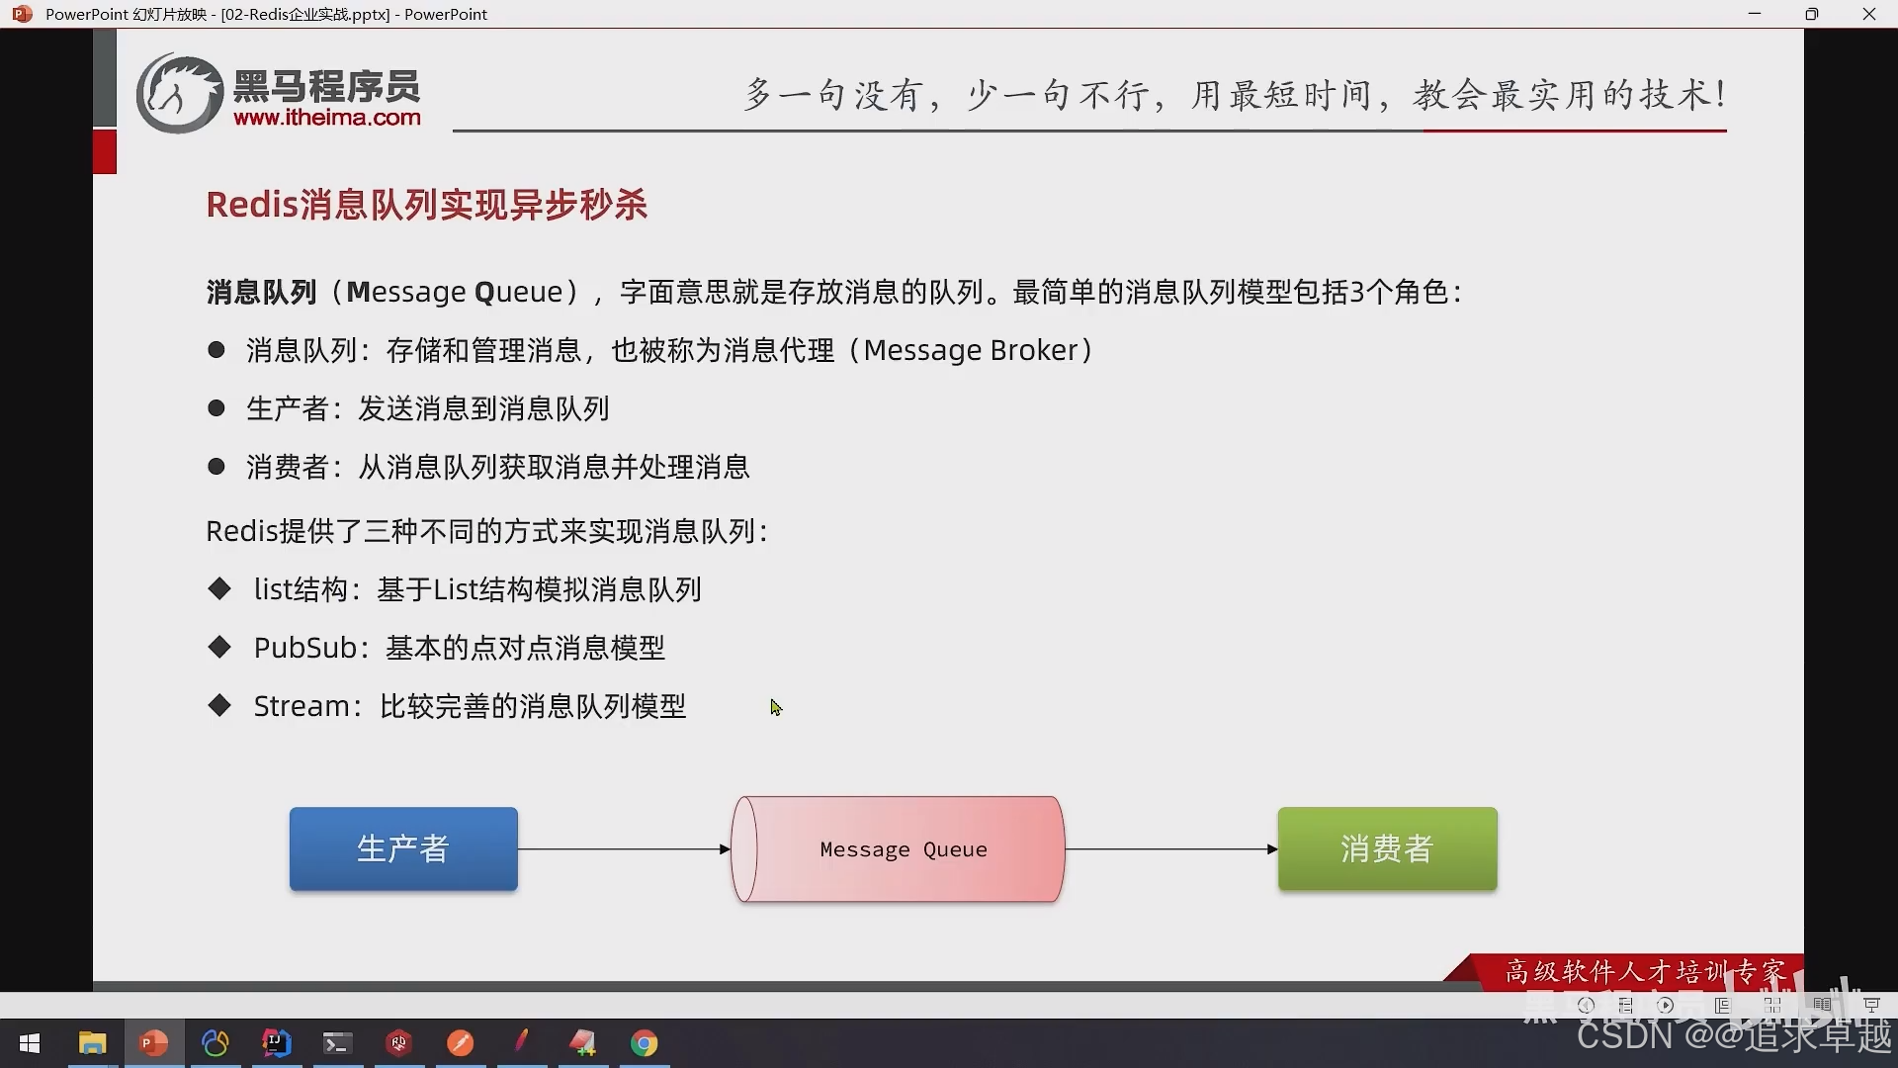
Task: Open Slide Sorter view icon
Action: [x=1772, y=1006]
